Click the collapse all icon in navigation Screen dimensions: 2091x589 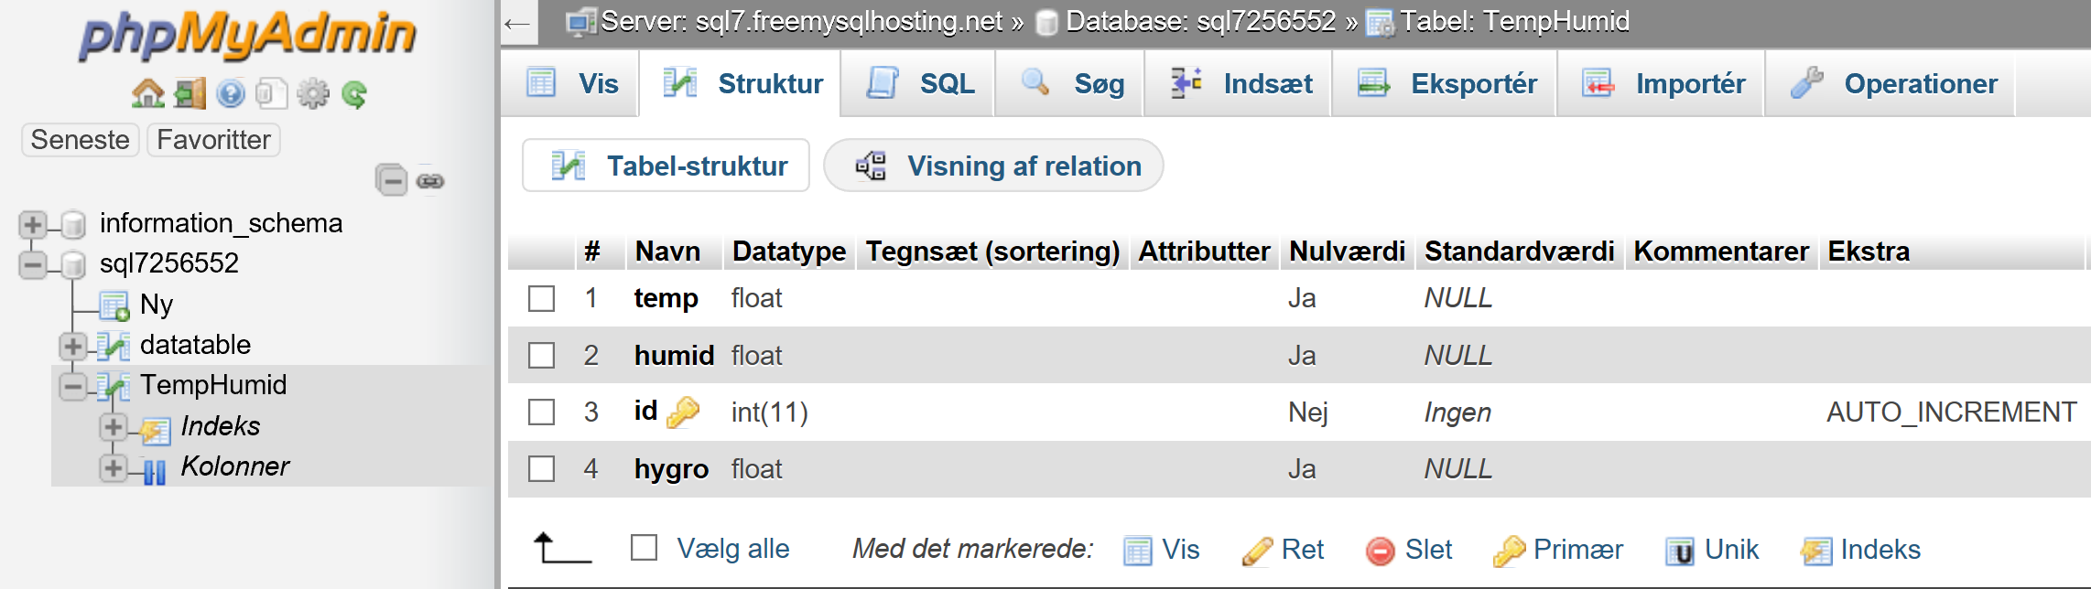(391, 180)
